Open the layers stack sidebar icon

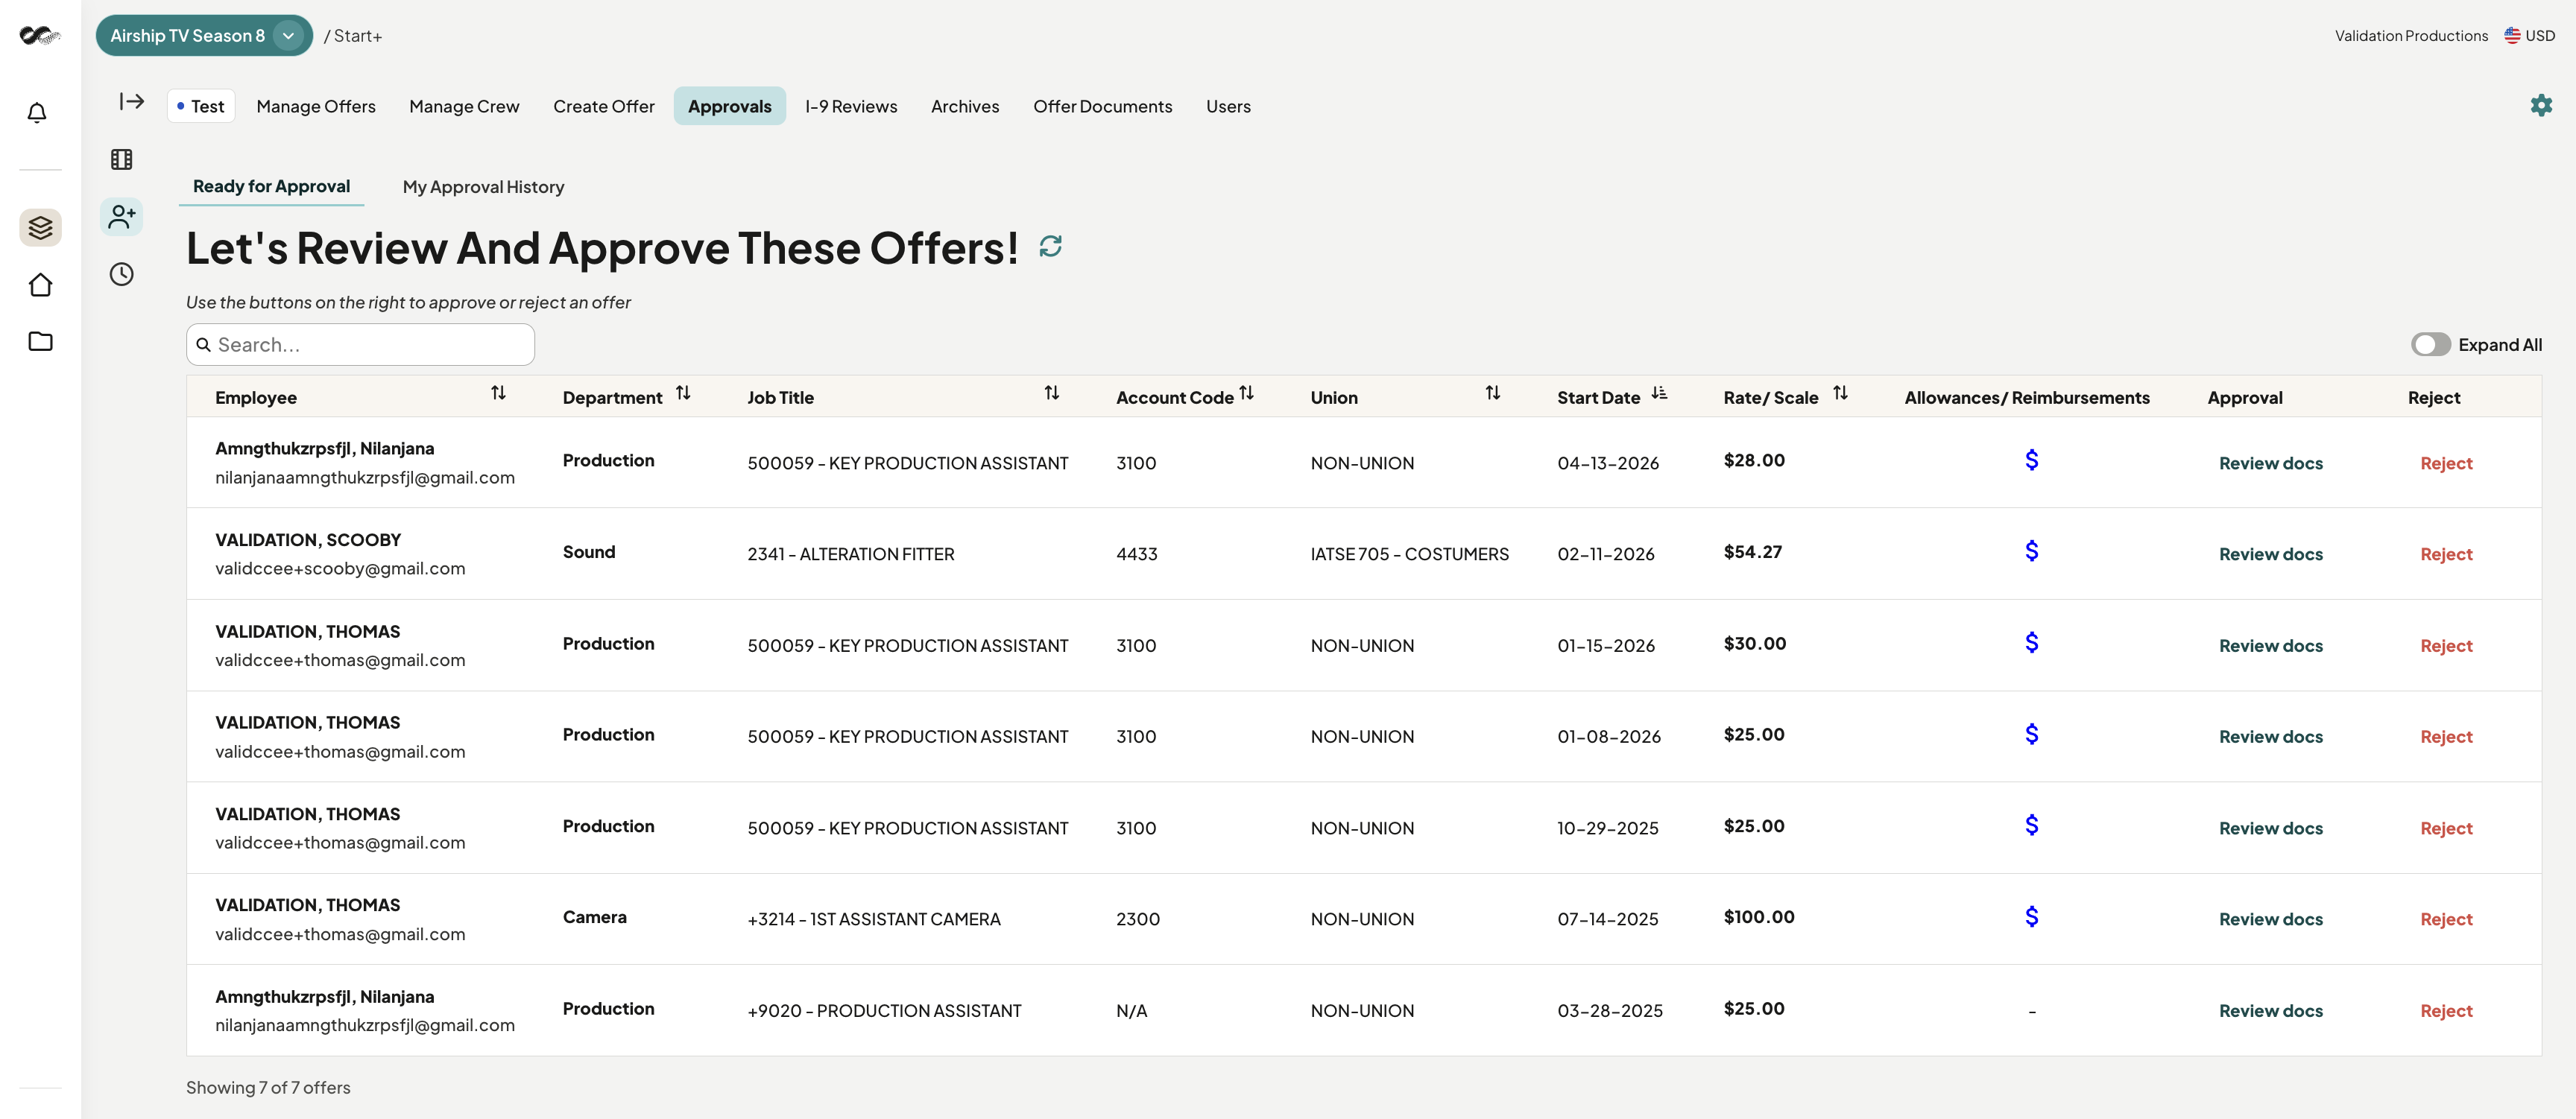tap(40, 228)
